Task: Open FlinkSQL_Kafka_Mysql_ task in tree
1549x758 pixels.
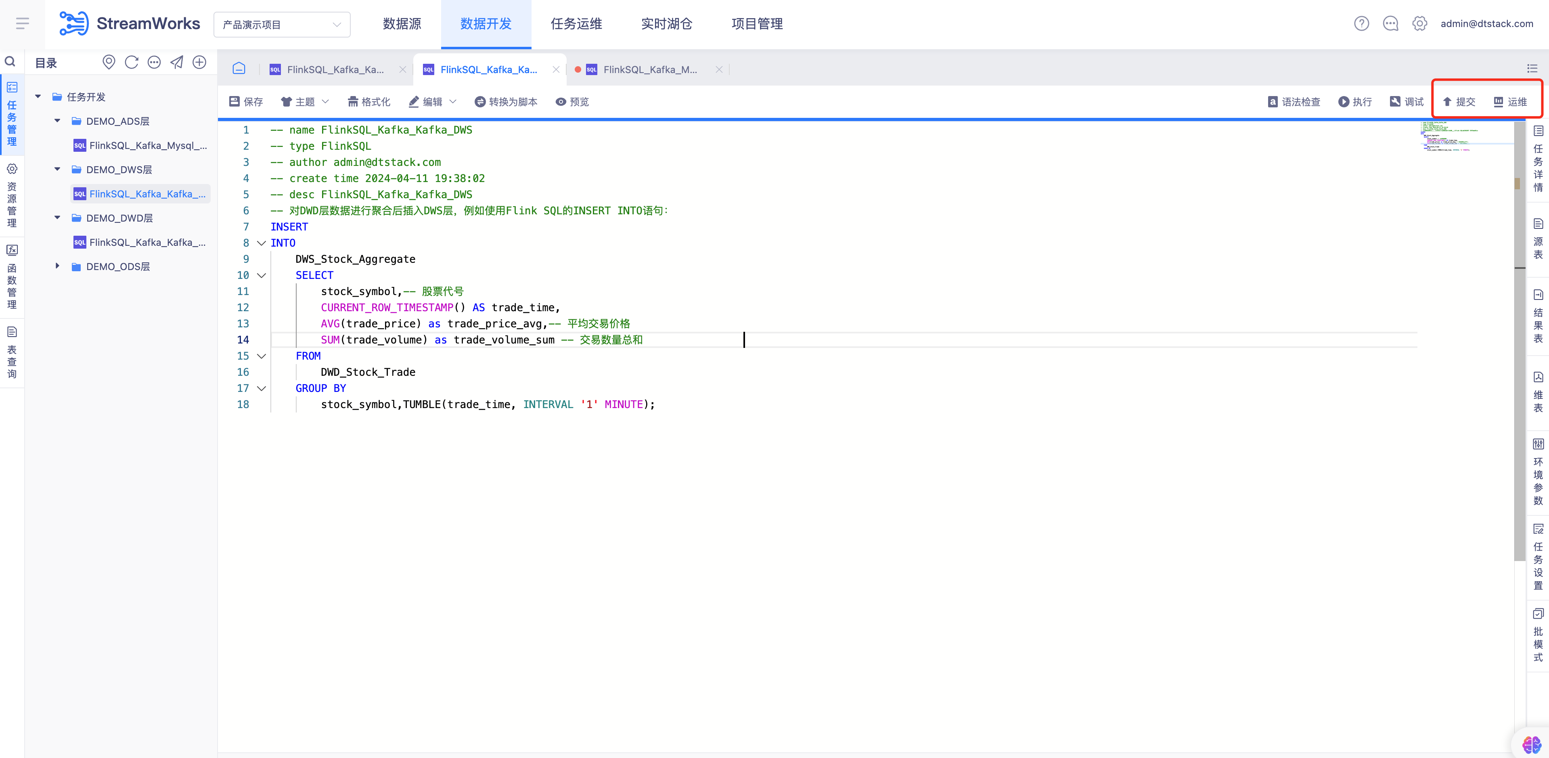Action: click(x=140, y=145)
